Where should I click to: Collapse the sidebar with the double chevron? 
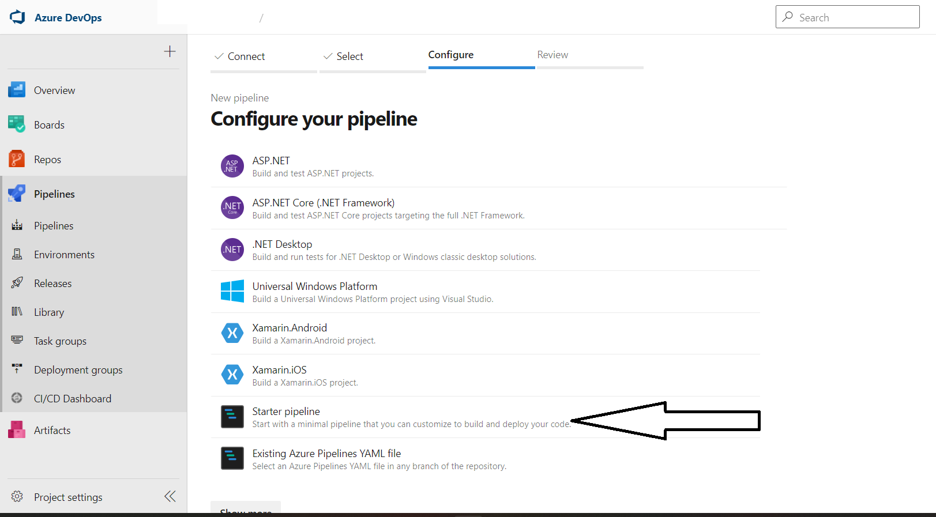pos(170,496)
